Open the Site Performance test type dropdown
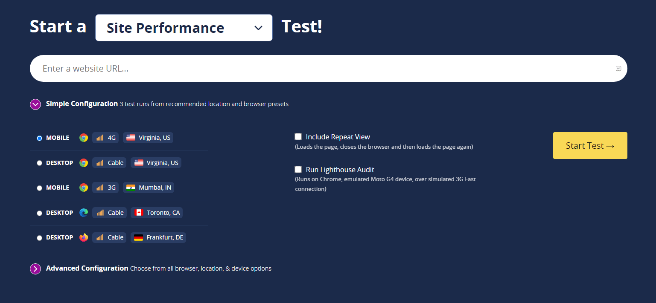 tap(184, 28)
